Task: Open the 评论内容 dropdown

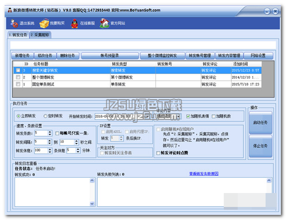Action: click(x=178, y=116)
